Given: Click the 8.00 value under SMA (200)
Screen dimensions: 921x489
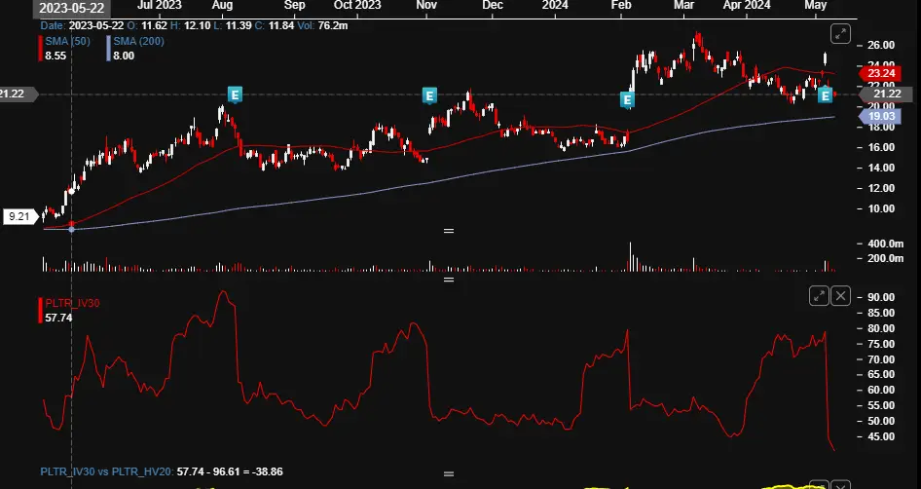Looking at the screenshot, I should [124, 56].
